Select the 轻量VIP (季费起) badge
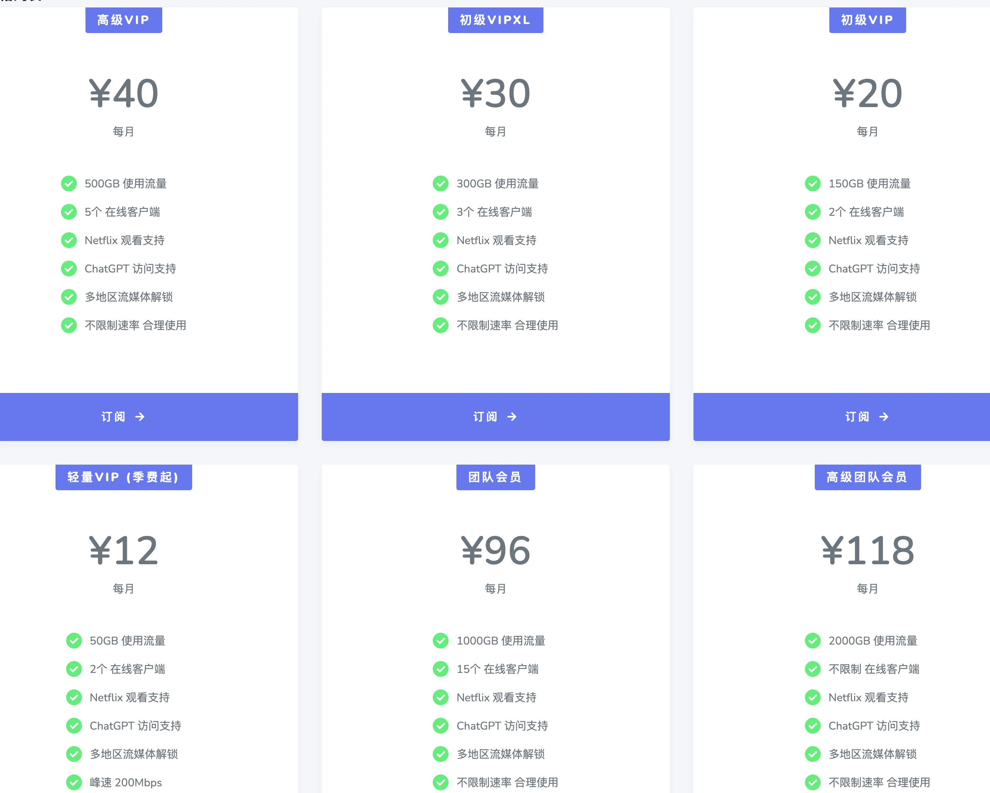The width and height of the screenshot is (990, 793). point(124,477)
